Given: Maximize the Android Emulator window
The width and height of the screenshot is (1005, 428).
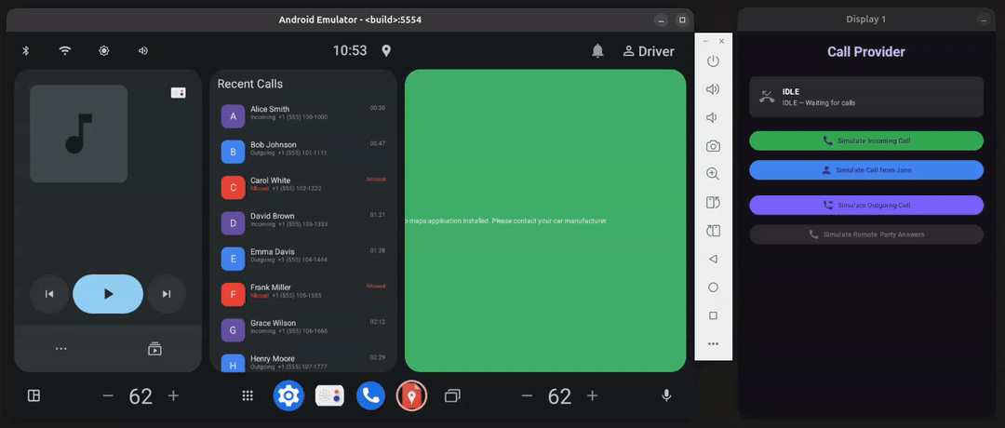Looking at the screenshot, I should click(x=682, y=20).
